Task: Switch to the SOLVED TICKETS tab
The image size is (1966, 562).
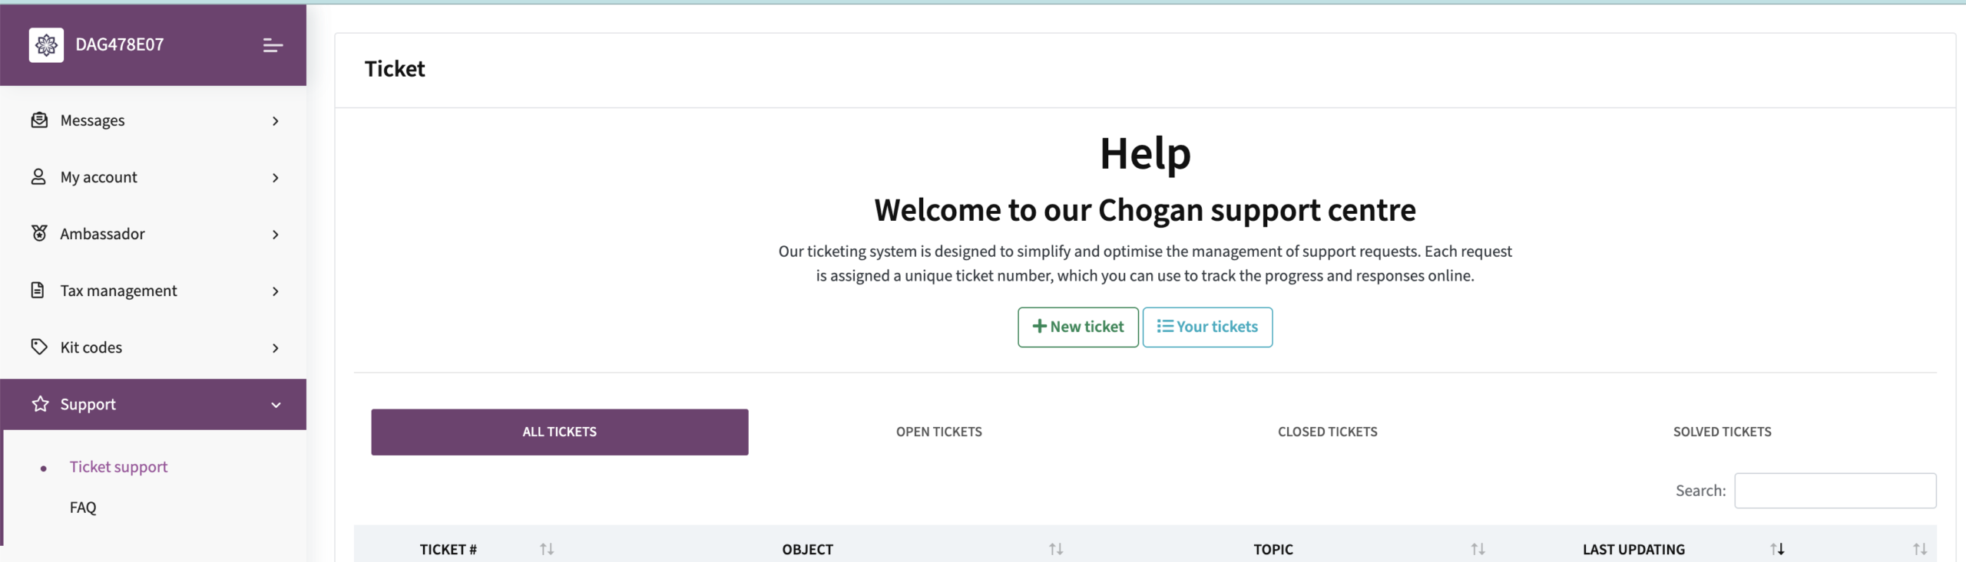Action: (1723, 431)
